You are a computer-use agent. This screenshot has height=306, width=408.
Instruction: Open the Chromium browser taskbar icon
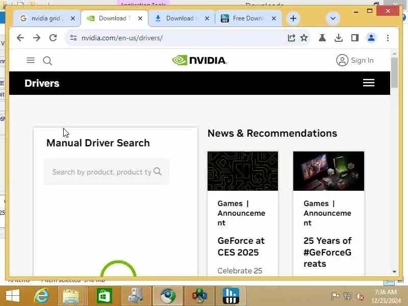pos(168,296)
